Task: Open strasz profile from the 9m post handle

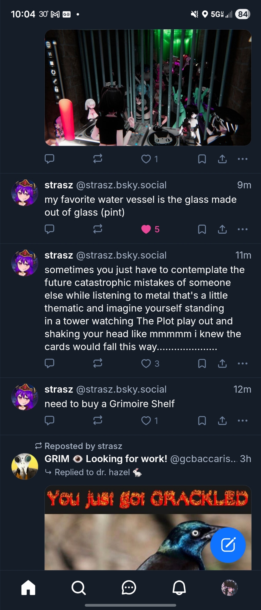Action: point(121,185)
